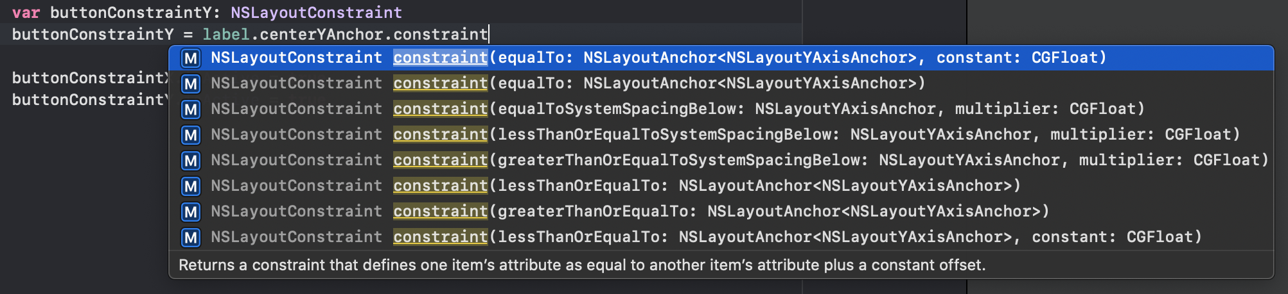Viewport: 1288px width, 294px height.
Task: Click the var keyword in first line
Action: (26, 12)
